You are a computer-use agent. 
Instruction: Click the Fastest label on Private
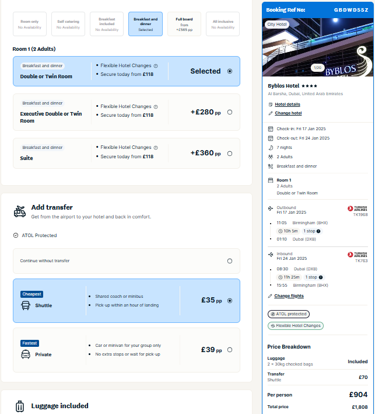point(30,343)
